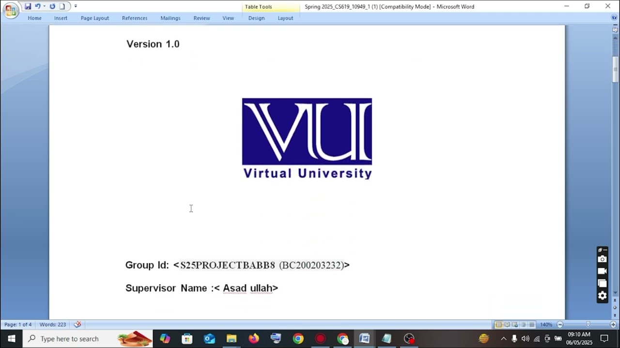The width and height of the screenshot is (620, 348).
Task: Open the notification center icon
Action: [x=604, y=339]
